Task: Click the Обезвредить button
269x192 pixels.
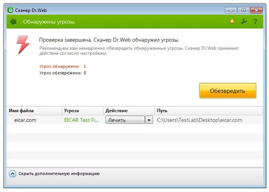Action: point(228,91)
